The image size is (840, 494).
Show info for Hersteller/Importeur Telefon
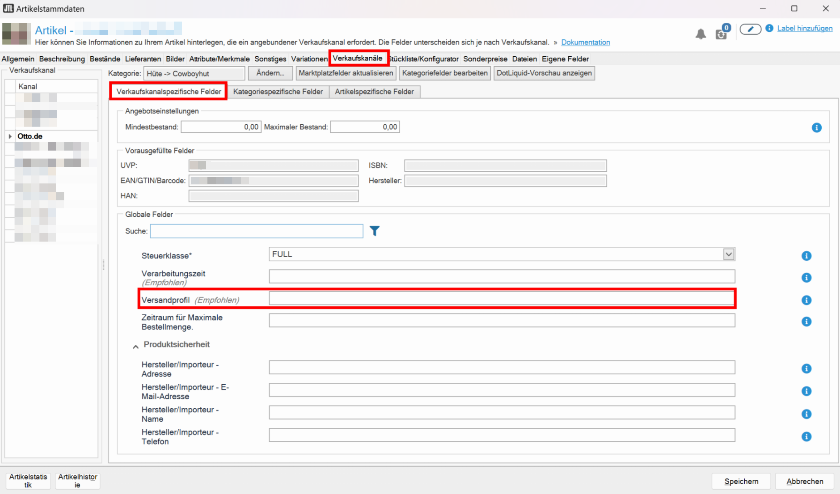click(806, 437)
